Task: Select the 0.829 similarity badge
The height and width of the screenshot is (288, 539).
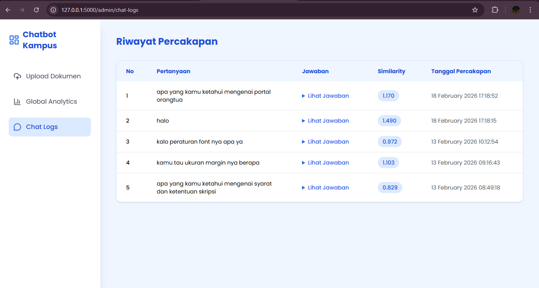Action: pos(390,188)
